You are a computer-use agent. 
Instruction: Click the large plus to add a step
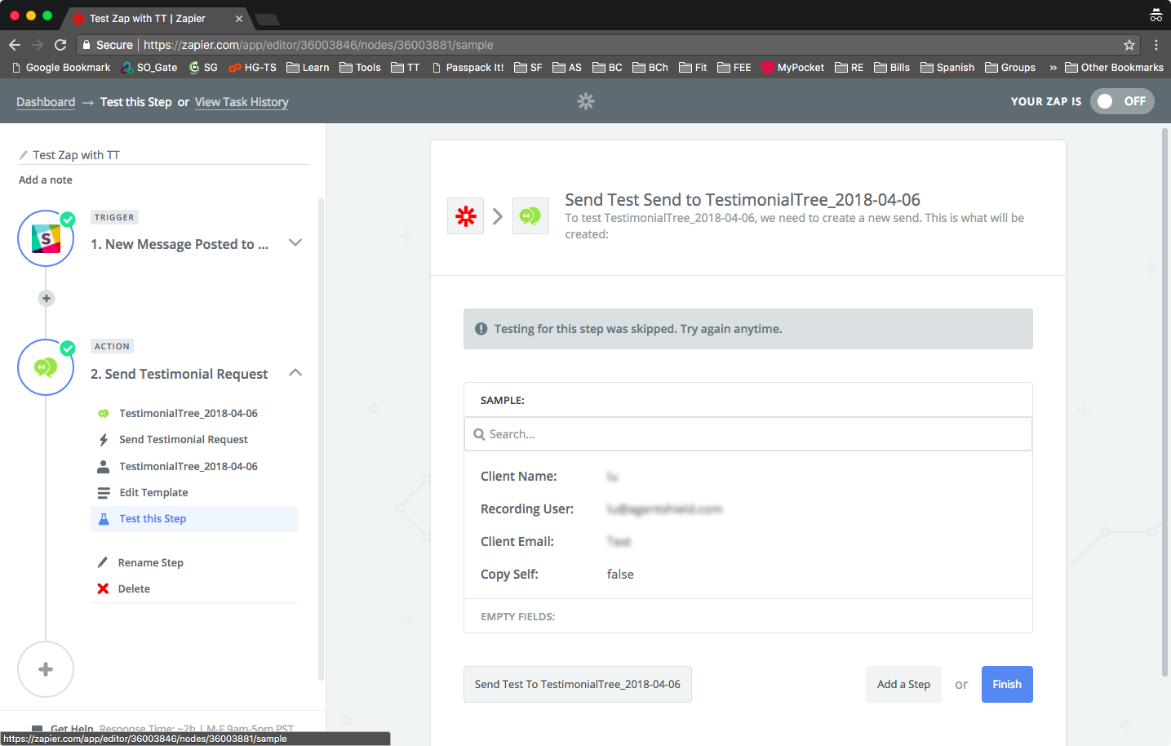tap(46, 669)
